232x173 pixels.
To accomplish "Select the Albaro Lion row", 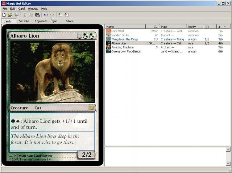I will click(x=168, y=43).
